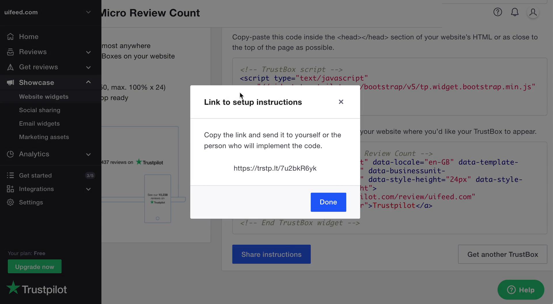Viewport: 553px width, 304px height.
Task: Open notifications bell icon
Action: pos(515,12)
